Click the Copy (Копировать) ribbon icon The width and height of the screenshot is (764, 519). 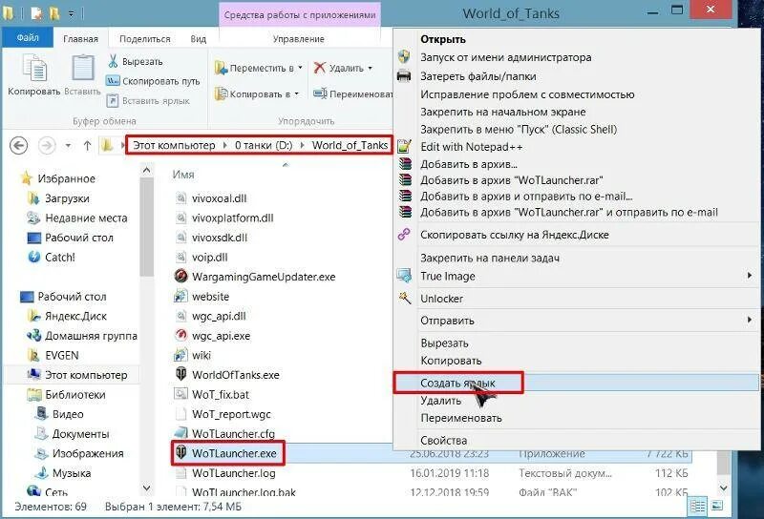[x=34, y=68]
